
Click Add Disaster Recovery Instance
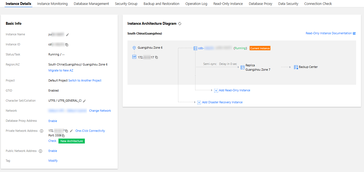pos(222,102)
